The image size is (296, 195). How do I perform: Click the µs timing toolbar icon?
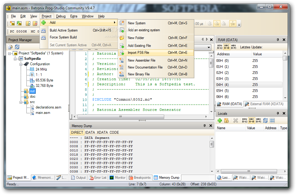coord(233,24)
